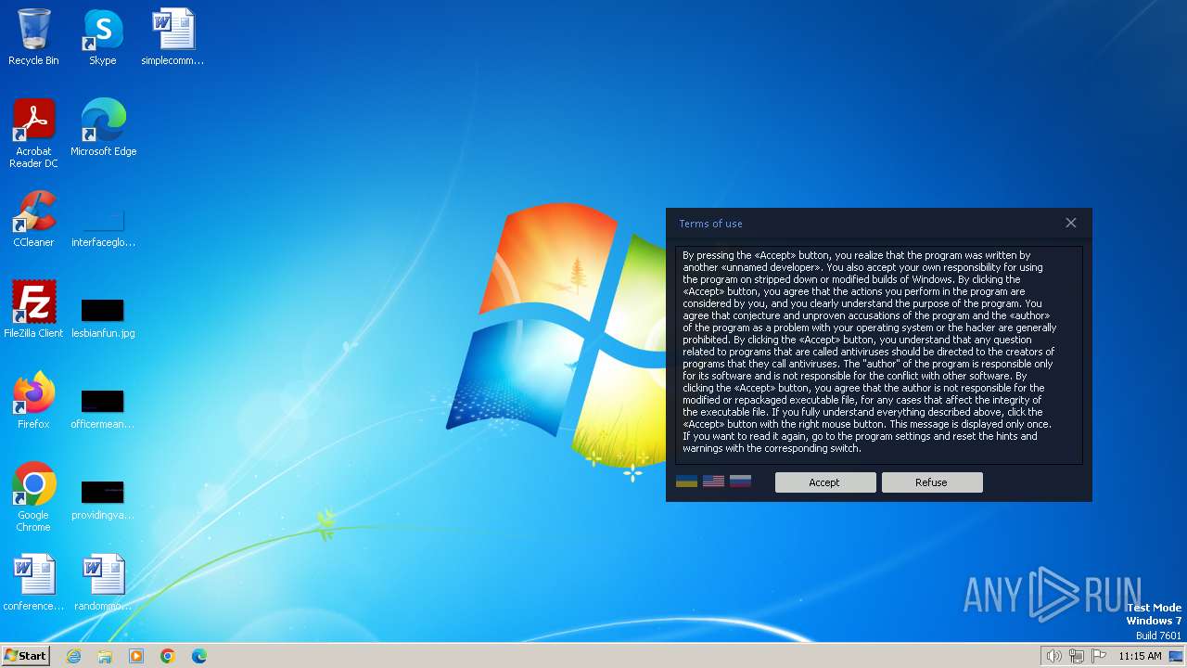1187x668 pixels.
Task: Open the CCleaner desktop shortcut
Action: 33,219
